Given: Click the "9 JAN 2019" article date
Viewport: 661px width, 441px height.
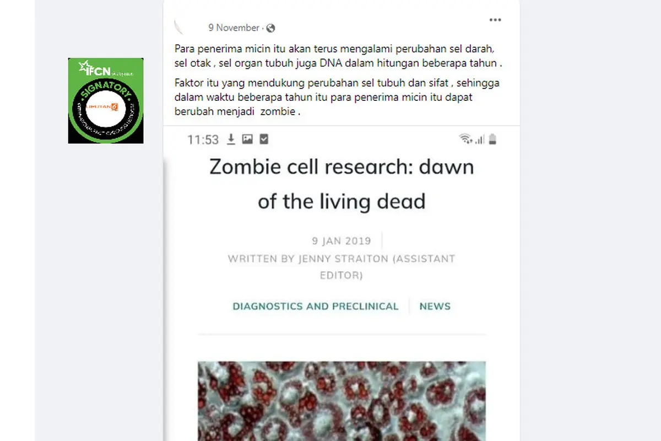Looking at the screenshot, I should point(342,241).
